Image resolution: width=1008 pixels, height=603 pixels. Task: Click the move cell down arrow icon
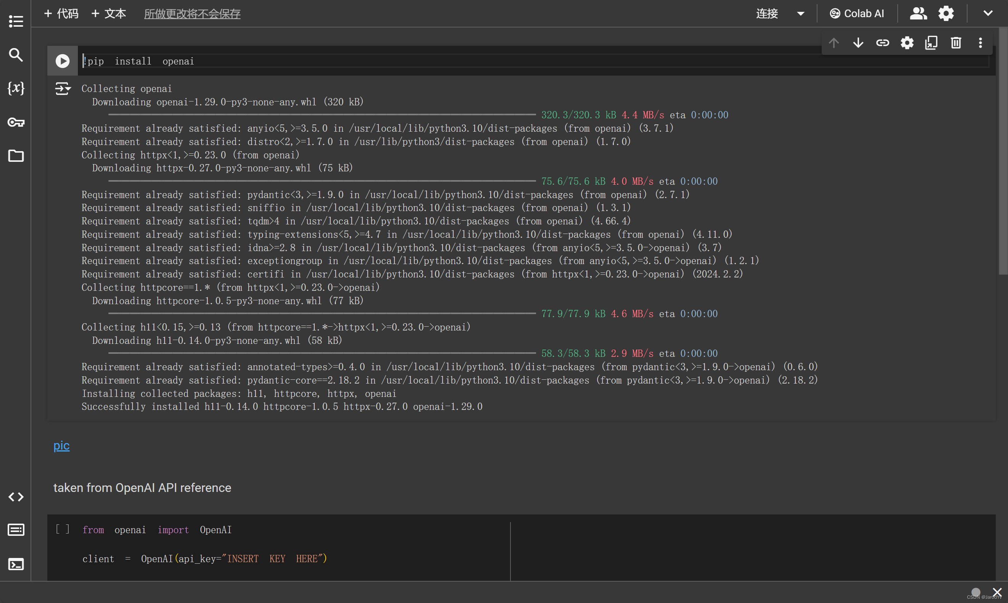click(x=859, y=42)
